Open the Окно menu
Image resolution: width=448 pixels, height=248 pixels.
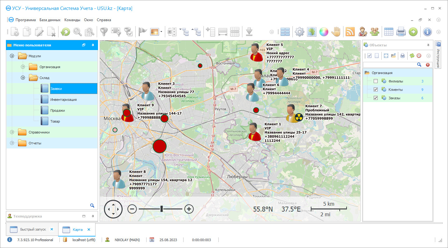pyautogui.click(x=88, y=20)
